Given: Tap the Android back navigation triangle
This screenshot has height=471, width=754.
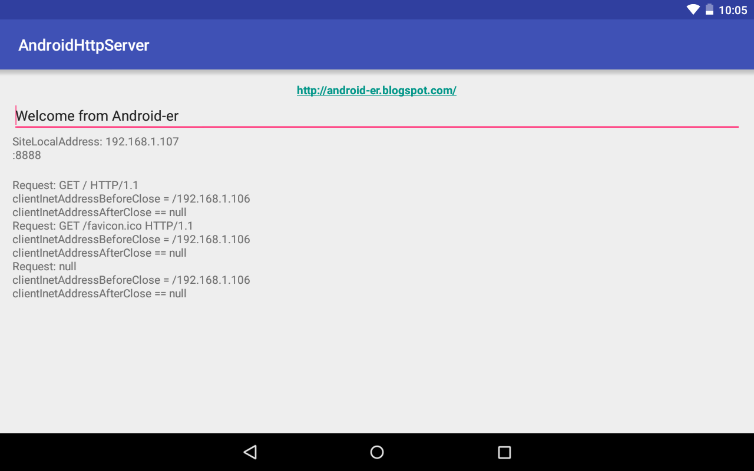Looking at the screenshot, I should coord(250,452).
